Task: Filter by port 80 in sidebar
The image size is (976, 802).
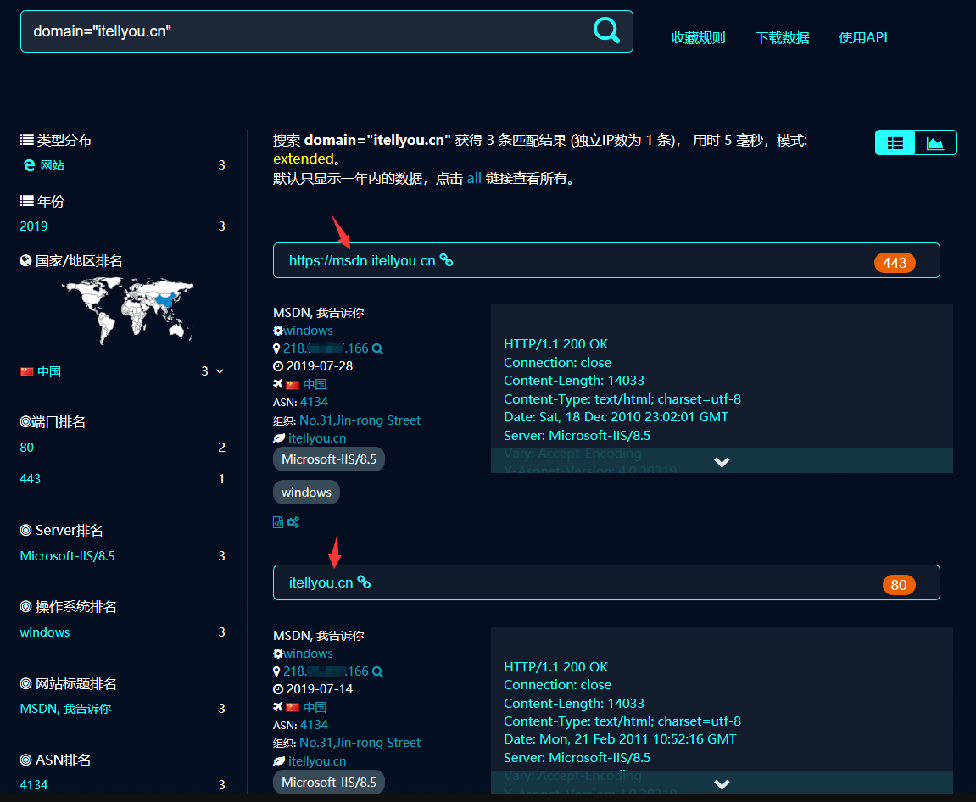Action: pyautogui.click(x=27, y=448)
